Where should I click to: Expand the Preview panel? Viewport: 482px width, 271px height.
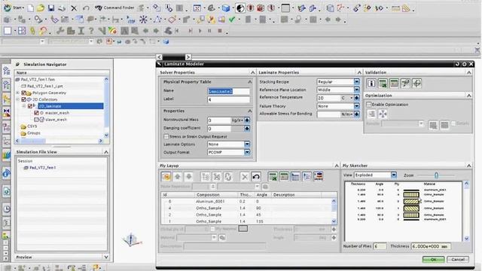(x=106, y=257)
